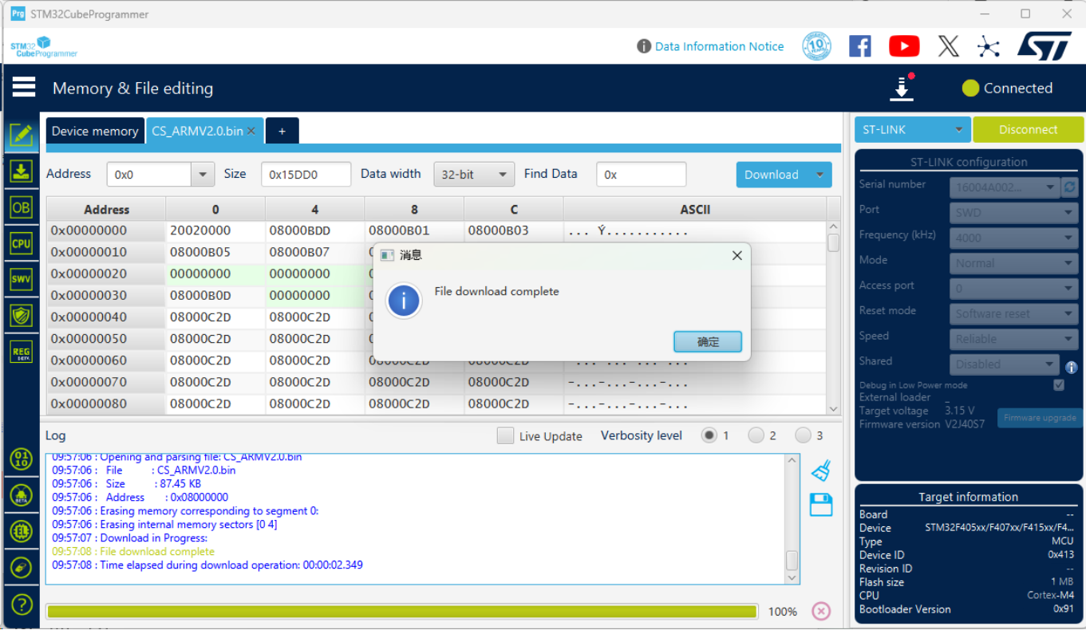
Task: Click the 100% download progress bar
Action: coord(401,612)
